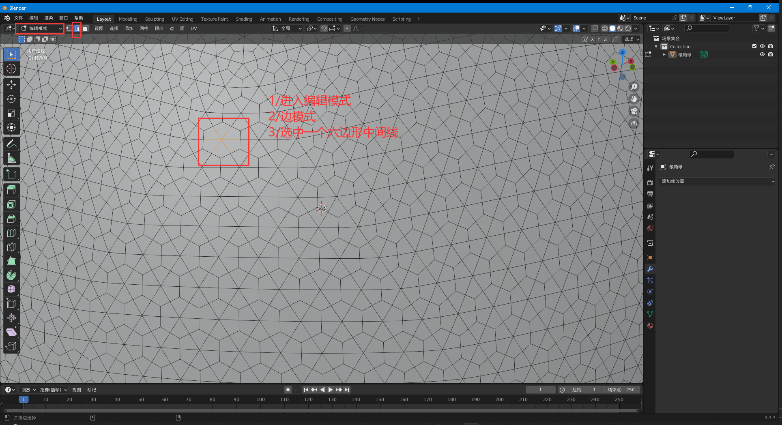Click the zoom magnifier viewport gizmo

pos(634,87)
